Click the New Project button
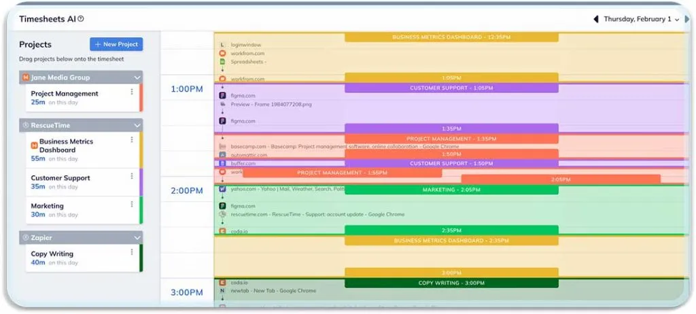Screen dimensions: 696x314 116,44
